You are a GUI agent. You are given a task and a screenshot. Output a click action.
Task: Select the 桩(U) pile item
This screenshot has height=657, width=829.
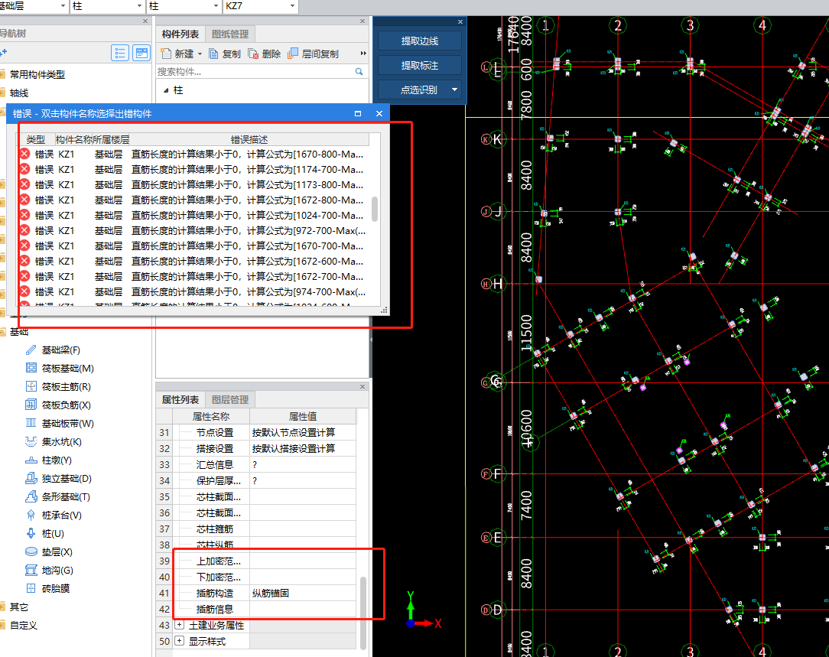click(x=45, y=533)
